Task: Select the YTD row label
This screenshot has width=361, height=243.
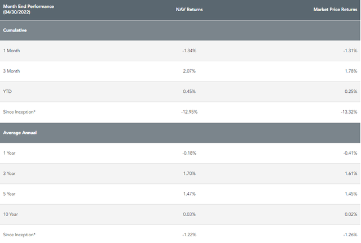Action: (x=8, y=92)
